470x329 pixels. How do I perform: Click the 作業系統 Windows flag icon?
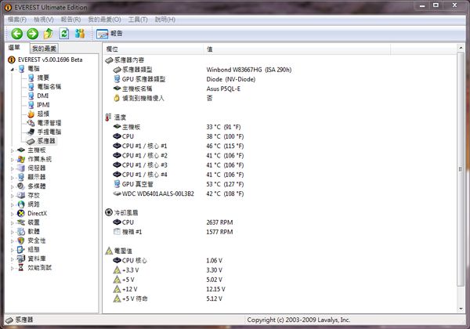pos(21,159)
